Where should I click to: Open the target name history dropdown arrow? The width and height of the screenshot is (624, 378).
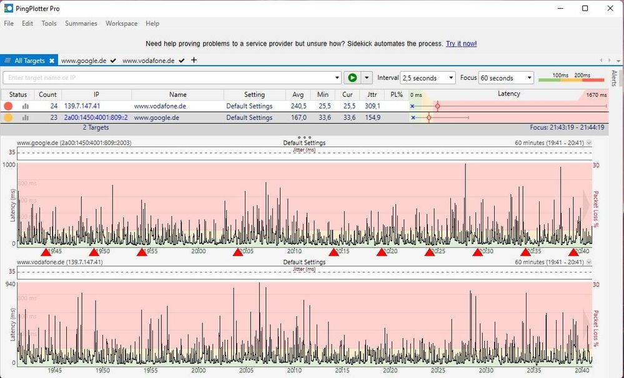tap(337, 78)
